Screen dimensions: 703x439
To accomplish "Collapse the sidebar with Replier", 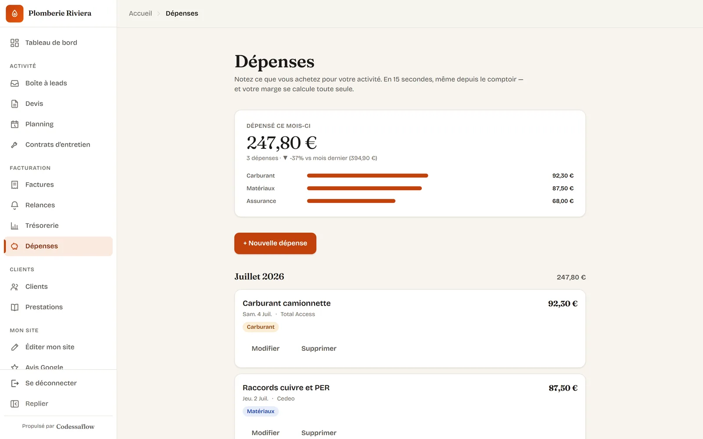I will pyautogui.click(x=58, y=404).
